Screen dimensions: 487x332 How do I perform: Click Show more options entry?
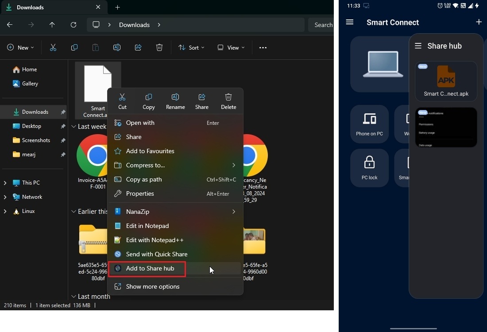tap(152, 286)
